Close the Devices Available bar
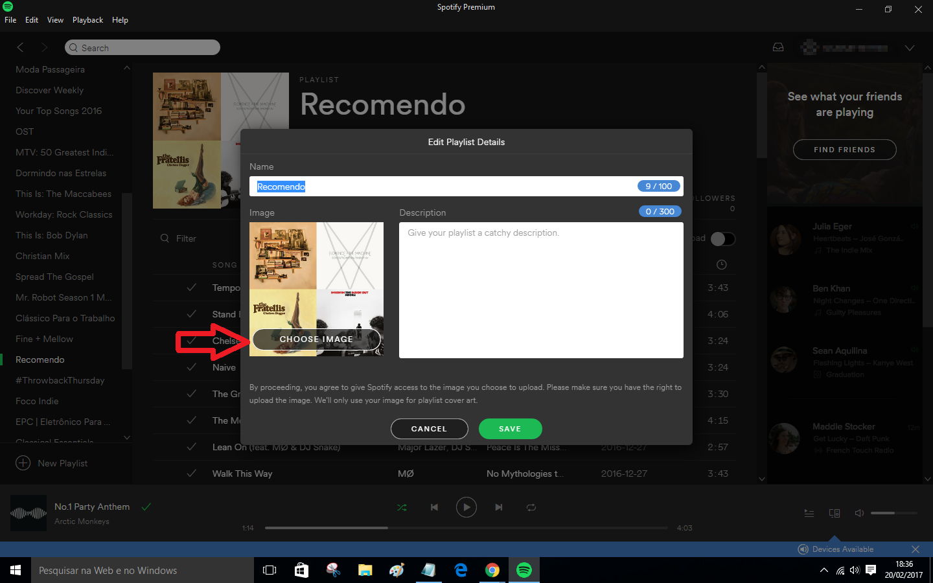The width and height of the screenshot is (933, 583). click(916, 549)
